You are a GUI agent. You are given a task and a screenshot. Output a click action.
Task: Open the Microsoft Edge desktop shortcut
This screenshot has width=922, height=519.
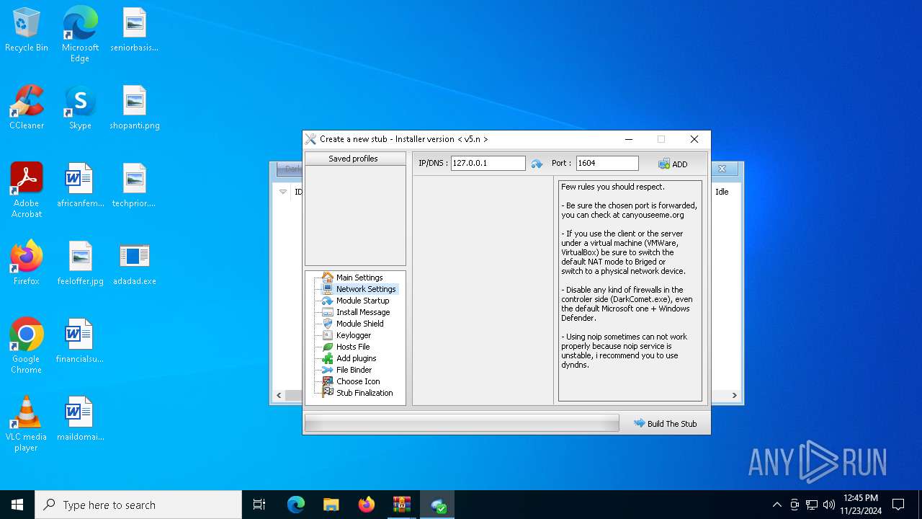80,34
